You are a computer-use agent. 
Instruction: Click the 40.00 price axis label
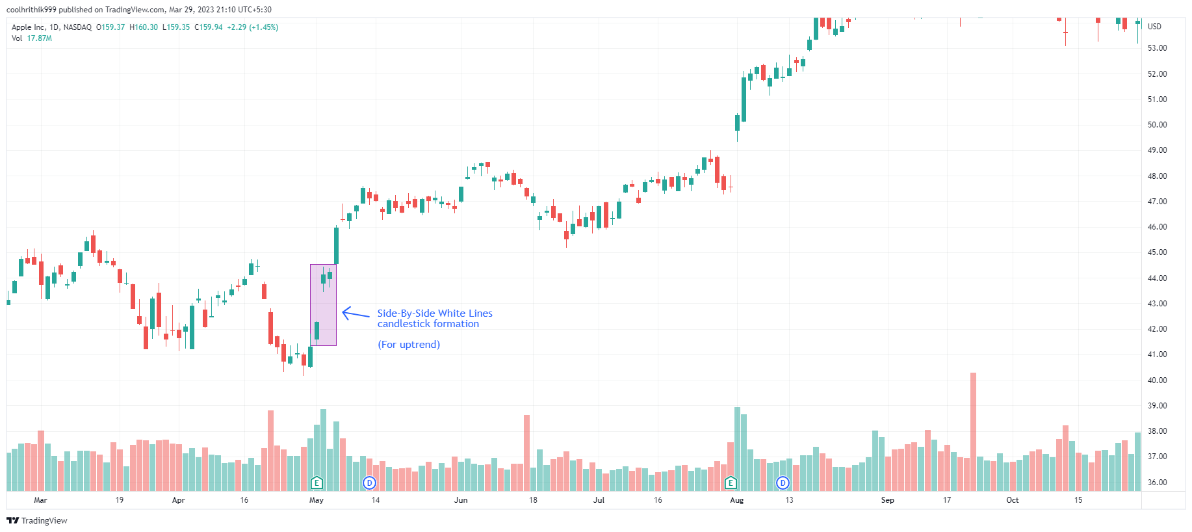click(1157, 380)
